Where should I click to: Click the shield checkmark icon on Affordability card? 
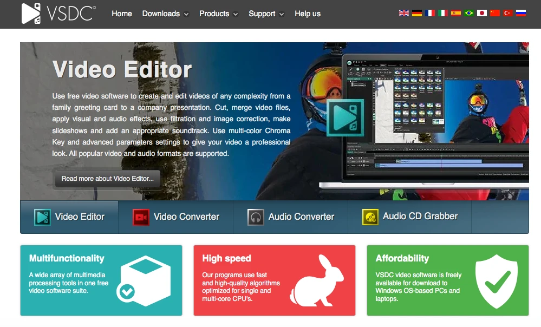[497, 281]
